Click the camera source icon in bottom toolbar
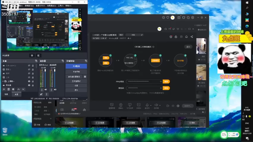The height and width of the screenshot is (142, 253). [121, 106]
